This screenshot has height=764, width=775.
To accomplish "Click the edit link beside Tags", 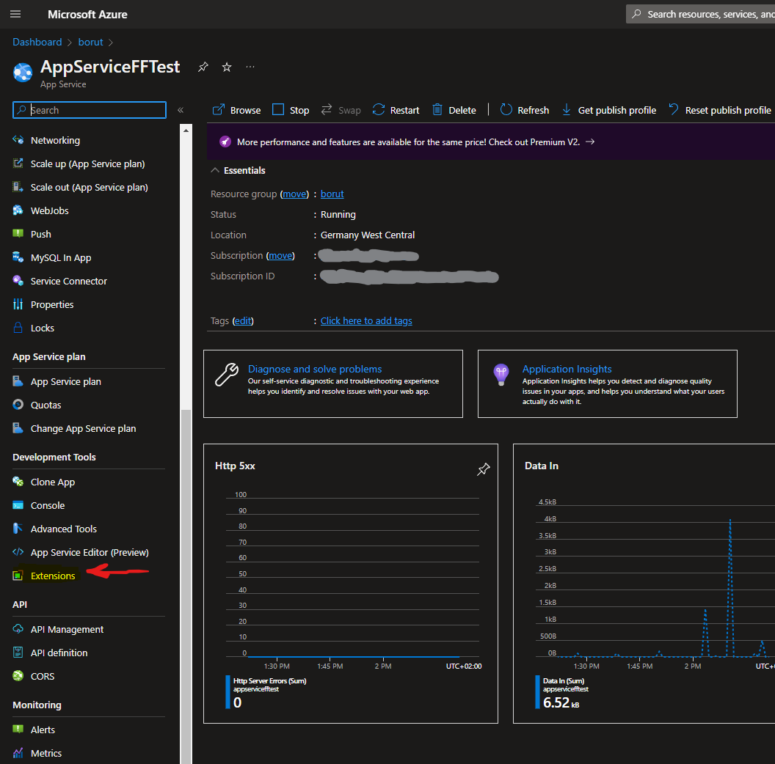I will point(243,321).
